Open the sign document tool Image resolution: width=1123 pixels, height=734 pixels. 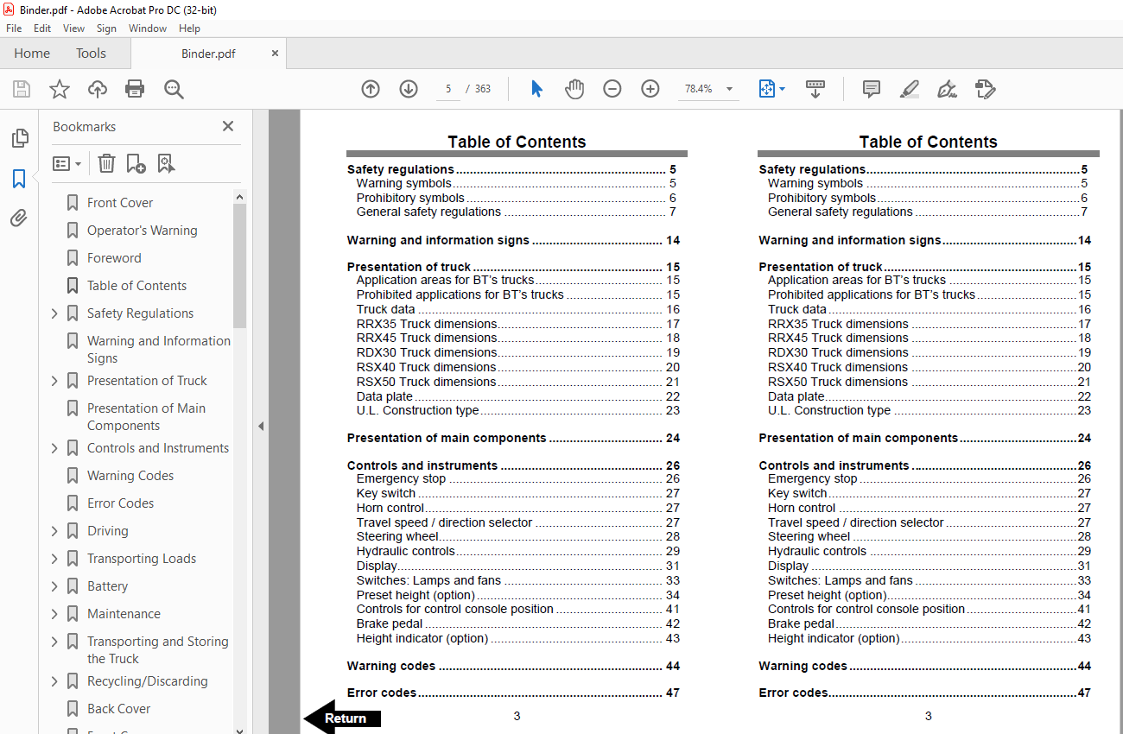947,89
